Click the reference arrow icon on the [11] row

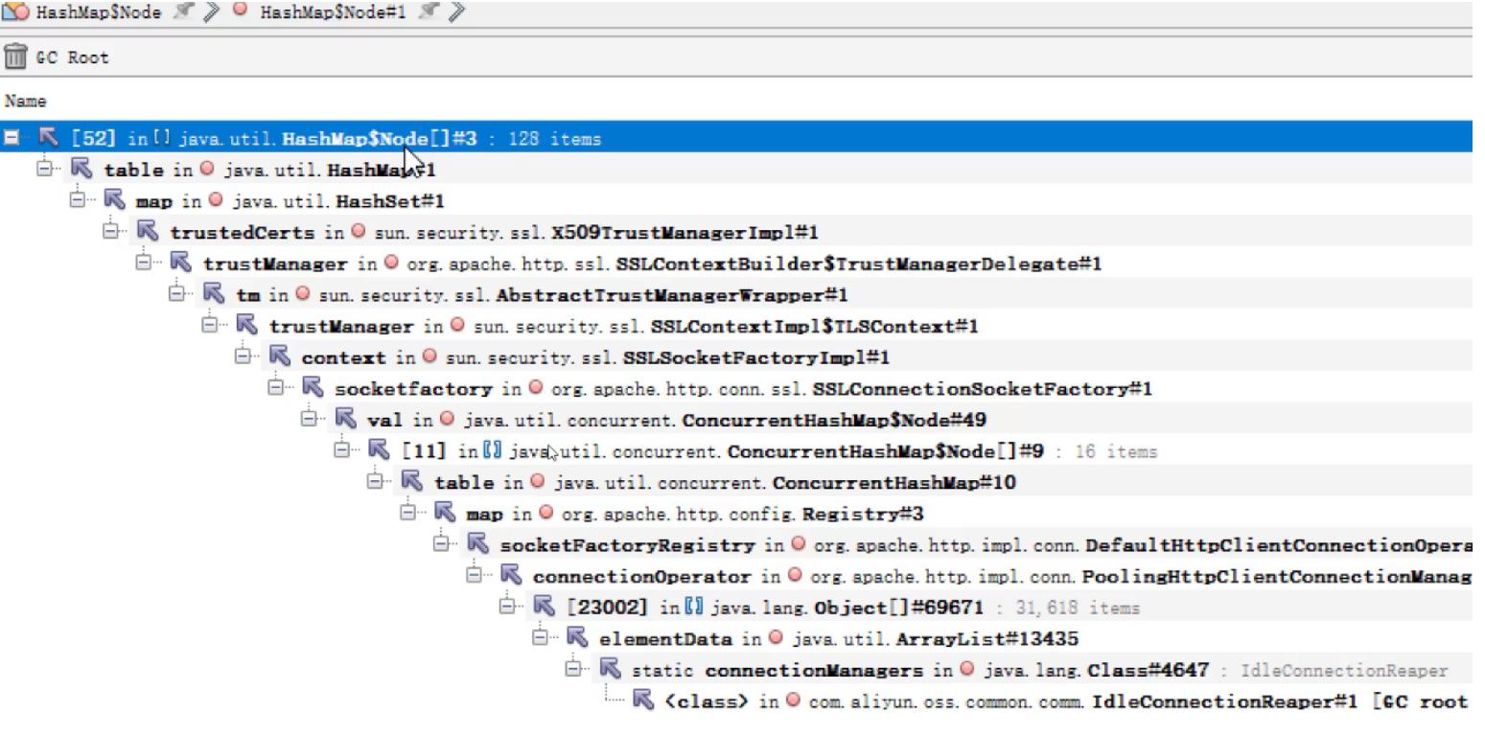coord(379,450)
